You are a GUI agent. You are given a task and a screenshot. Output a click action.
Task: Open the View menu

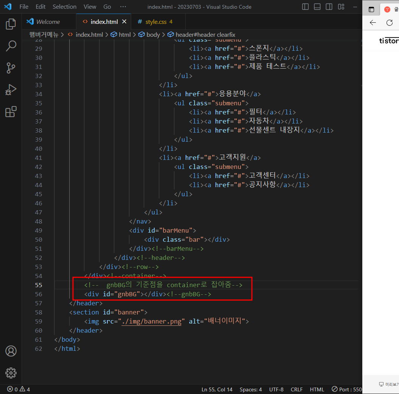tap(90, 6)
